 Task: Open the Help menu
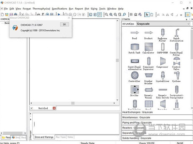click(121, 9)
